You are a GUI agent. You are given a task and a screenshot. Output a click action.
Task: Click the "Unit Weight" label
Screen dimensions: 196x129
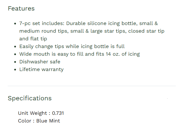pos(32,113)
